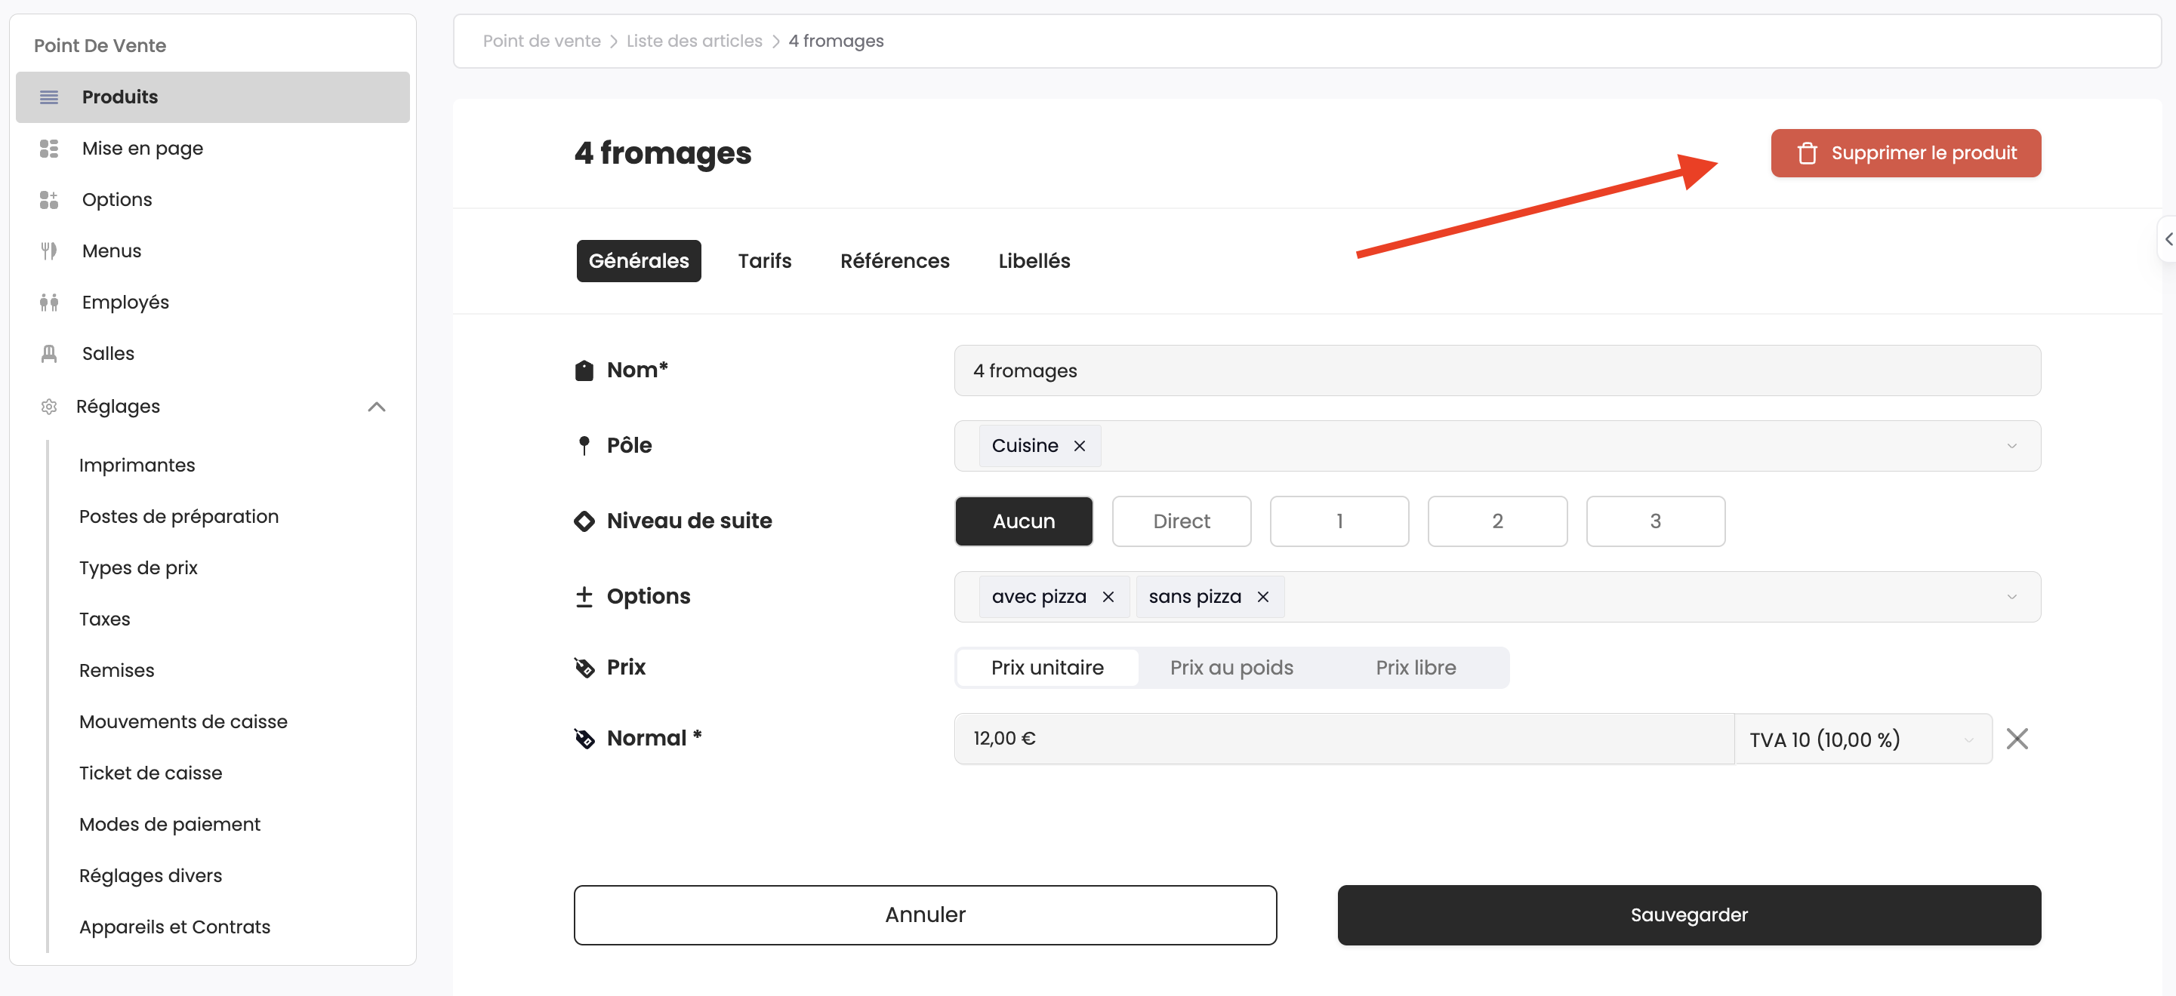Switch price mode to Prix au poids
2176x996 pixels.
(x=1231, y=668)
